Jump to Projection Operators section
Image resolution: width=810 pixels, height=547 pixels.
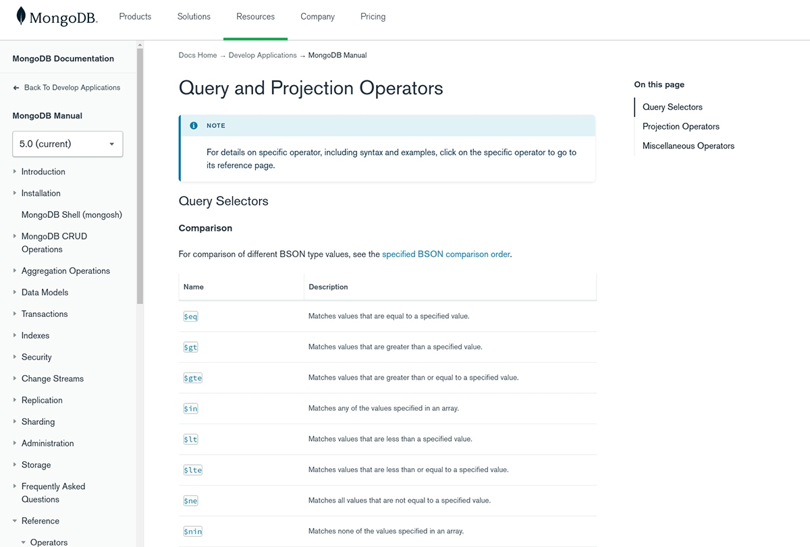[x=680, y=126]
